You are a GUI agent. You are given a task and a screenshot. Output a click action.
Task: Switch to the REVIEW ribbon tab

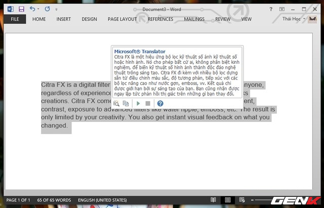pos(223,19)
